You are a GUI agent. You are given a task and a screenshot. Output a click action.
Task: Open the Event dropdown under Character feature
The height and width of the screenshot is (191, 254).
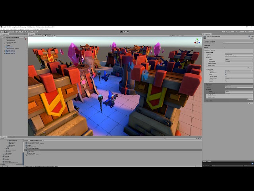click(x=239, y=88)
